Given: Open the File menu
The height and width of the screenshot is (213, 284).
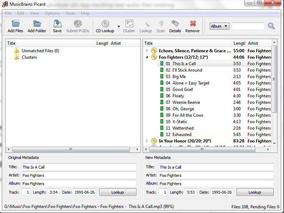Looking at the screenshot, I should [8, 13].
